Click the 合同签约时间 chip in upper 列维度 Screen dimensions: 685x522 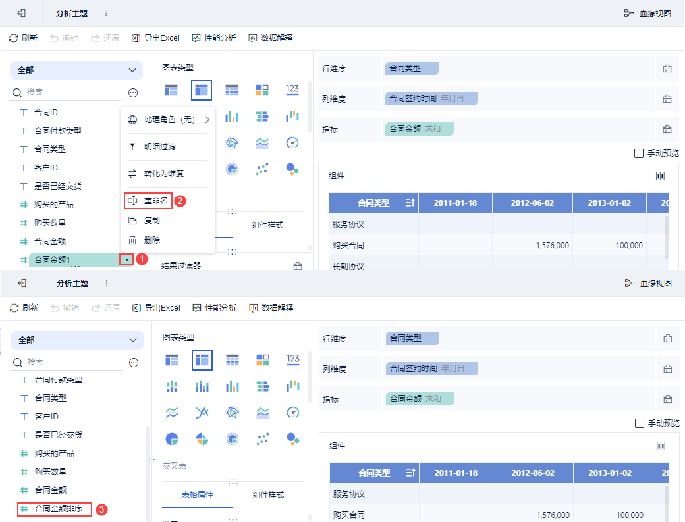(431, 99)
